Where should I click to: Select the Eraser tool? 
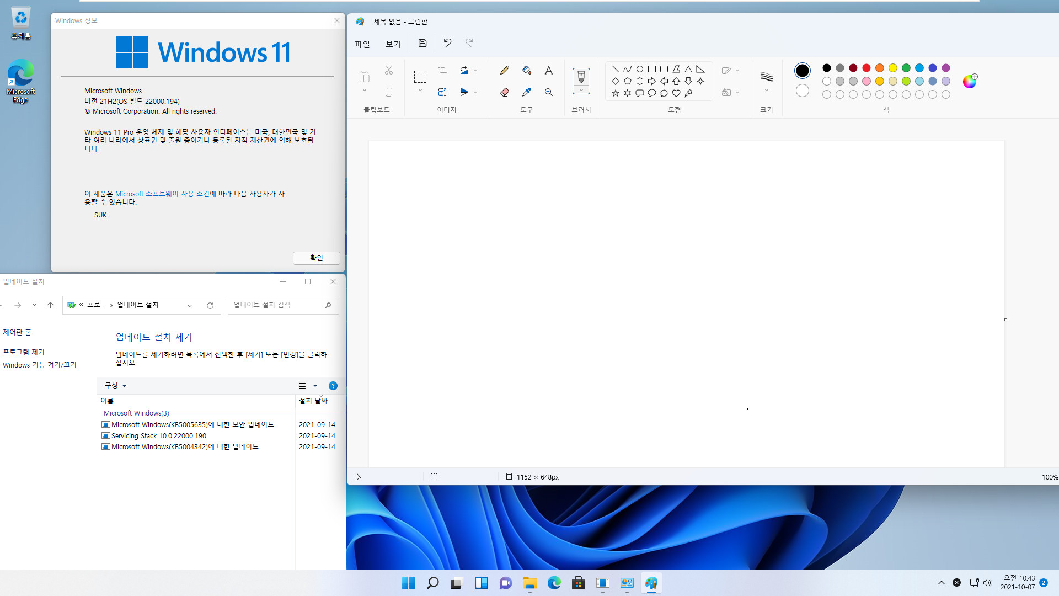504,92
